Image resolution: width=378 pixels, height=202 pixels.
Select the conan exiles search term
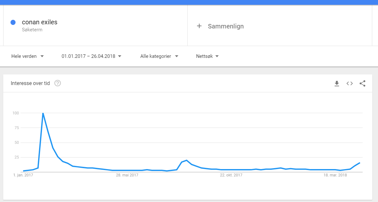coord(39,22)
